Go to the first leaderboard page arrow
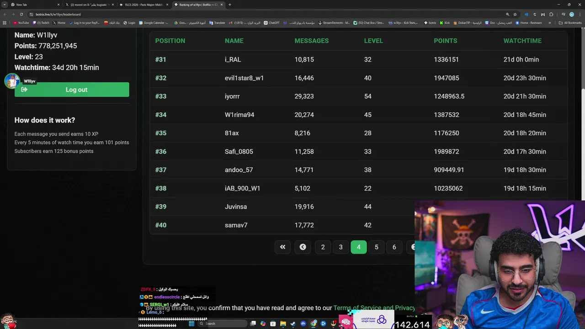Image resolution: width=585 pixels, height=329 pixels. [x=282, y=247]
